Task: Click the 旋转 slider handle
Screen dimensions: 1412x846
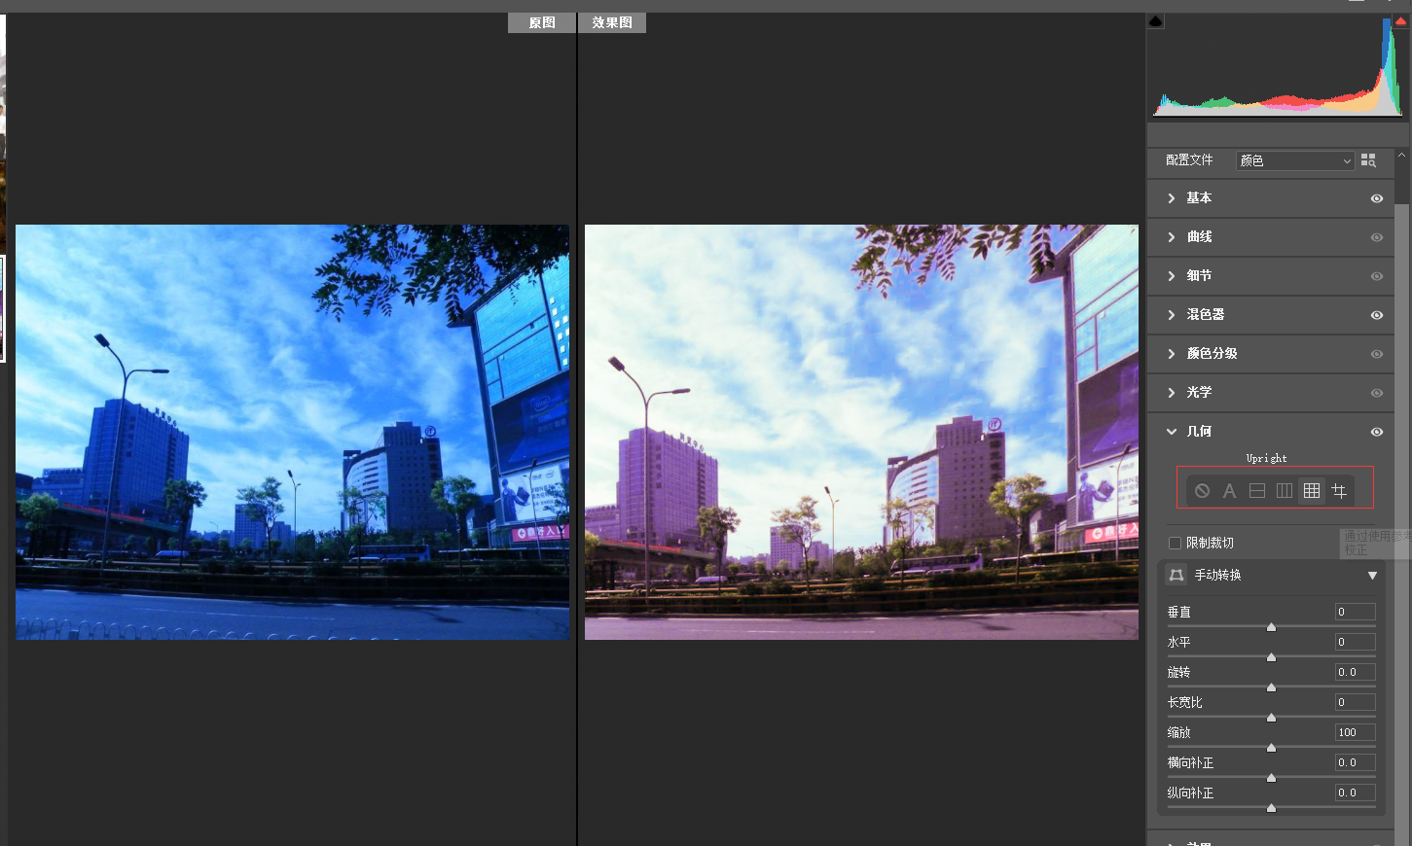Action: [1271, 687]
